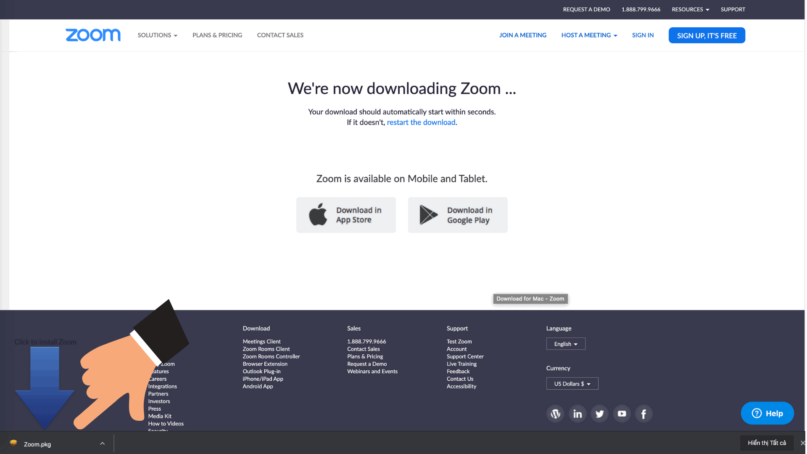Open the WordPress blog social icon
The height and width of the screenshot is (454, 807).
coord(555,414)
